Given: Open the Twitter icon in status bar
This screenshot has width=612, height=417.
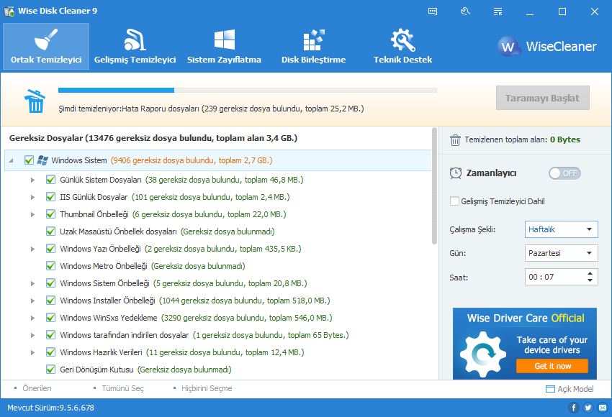Looking at the screenshot, I should click(x=588, y=408).
